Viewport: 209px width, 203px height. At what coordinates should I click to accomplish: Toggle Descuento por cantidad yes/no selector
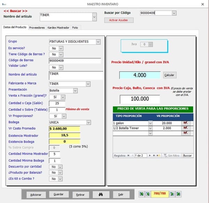[61, 167]
